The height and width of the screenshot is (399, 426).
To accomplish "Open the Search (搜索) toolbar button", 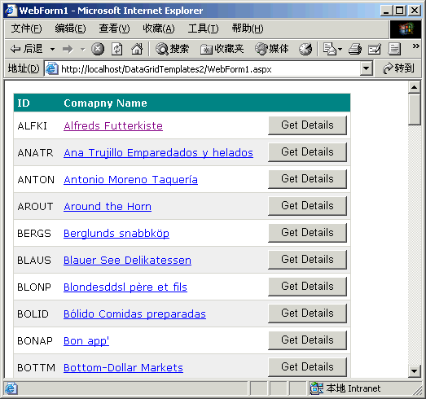I will 172,49.
